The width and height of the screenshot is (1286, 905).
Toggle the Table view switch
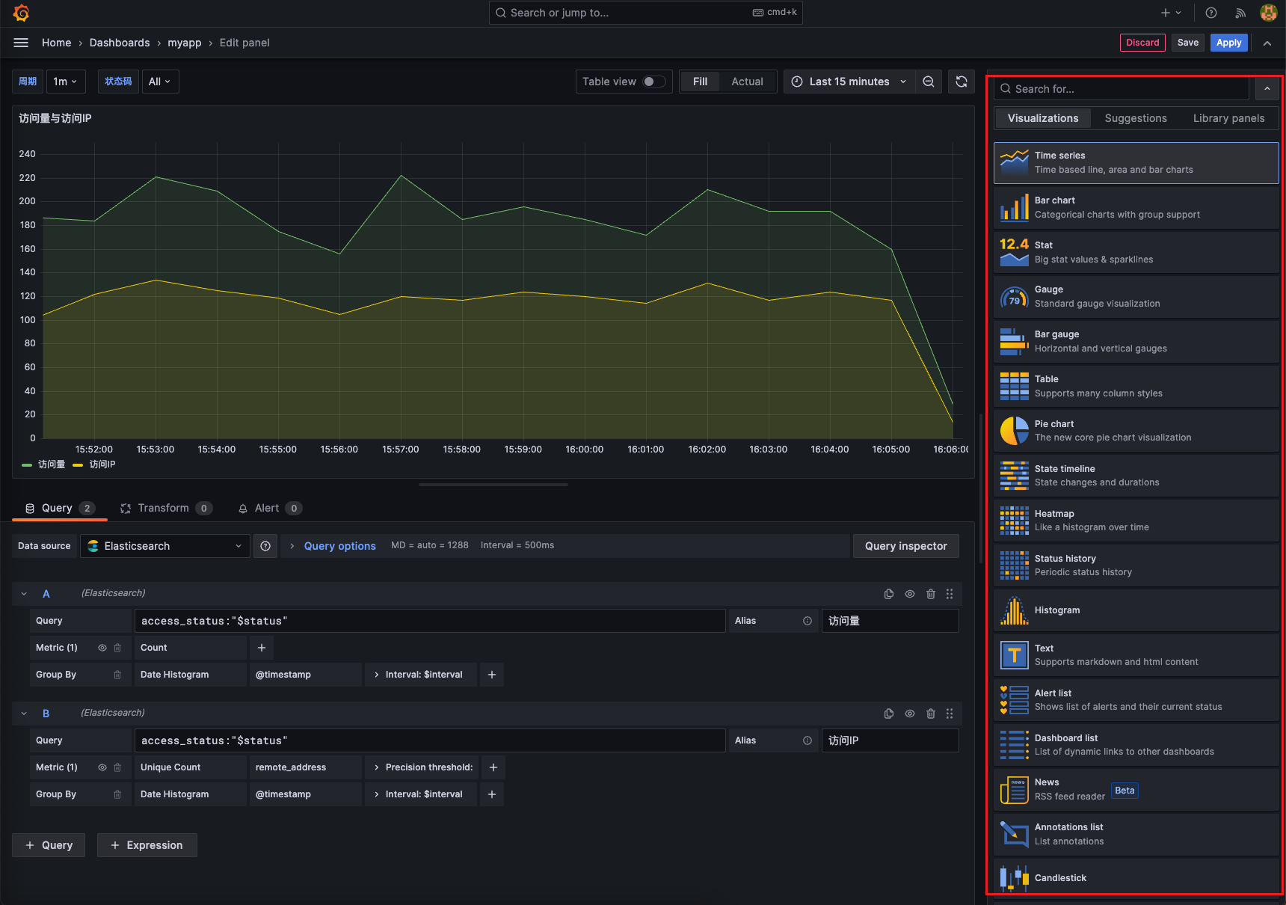[x=653, y=82]
